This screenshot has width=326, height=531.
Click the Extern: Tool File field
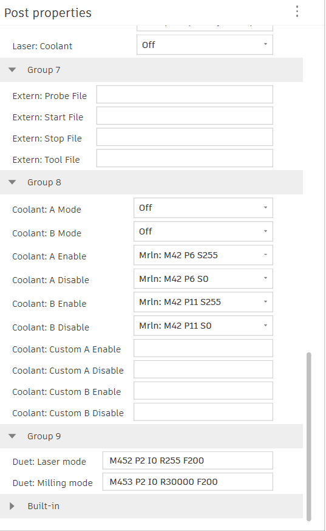pyautogui.click(x=185, y=158)
